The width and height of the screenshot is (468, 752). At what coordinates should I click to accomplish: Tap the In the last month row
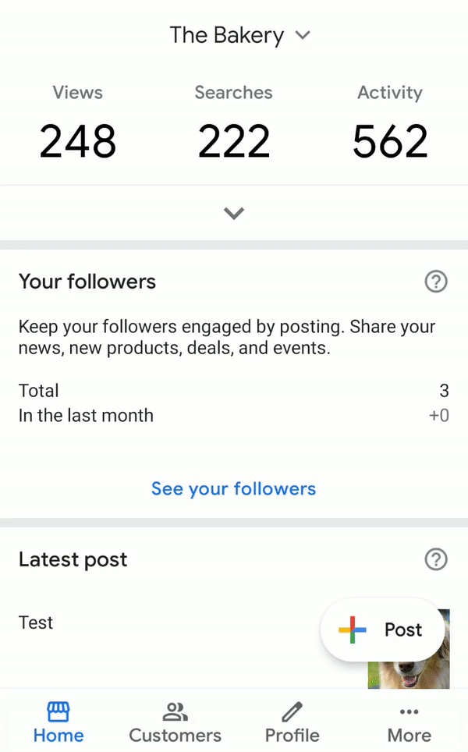pos(234,416)
